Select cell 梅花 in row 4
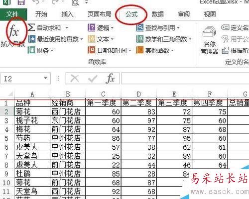249x199 pixels. pos(32,129)
